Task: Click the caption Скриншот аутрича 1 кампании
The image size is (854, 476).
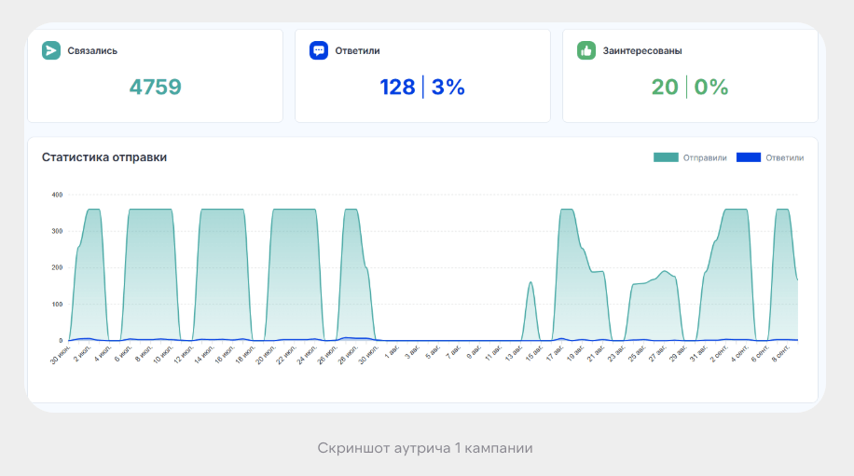Action: (x=425, y=448)
